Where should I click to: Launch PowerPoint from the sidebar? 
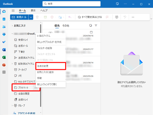click(4, 65)
